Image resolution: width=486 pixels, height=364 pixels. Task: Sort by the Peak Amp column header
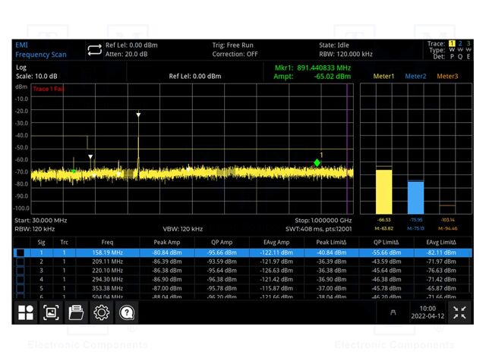coord(164,242)
